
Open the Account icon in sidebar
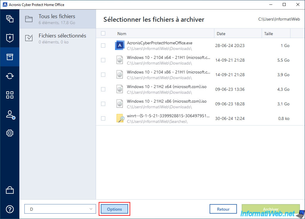click(x=10, y=114)
